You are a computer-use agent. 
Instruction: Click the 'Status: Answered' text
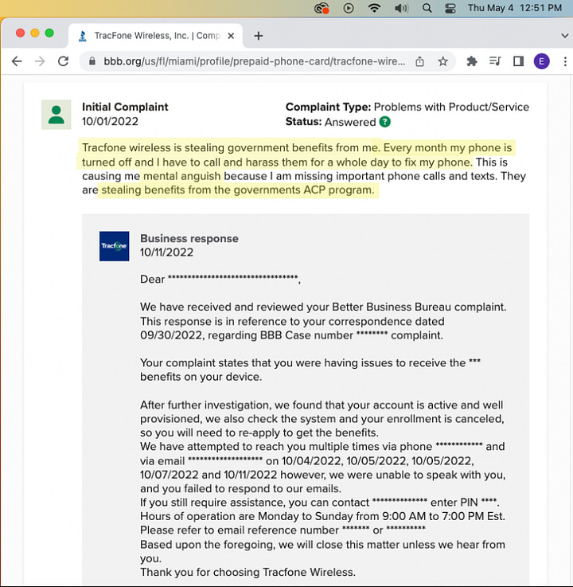[x=330, y=122]
